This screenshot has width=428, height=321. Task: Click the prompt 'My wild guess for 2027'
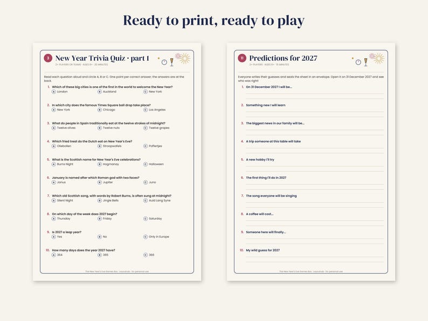[263, 250]
